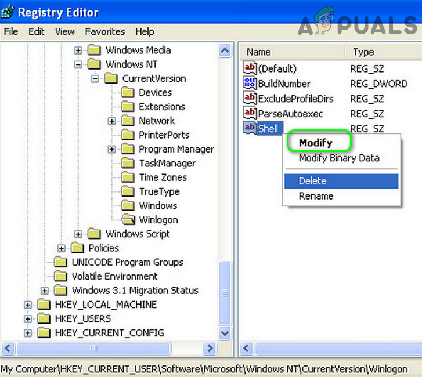Choose Delete from the context menu
The width and height of the screenshot is (422, 377).
click(x=341, y=181)
